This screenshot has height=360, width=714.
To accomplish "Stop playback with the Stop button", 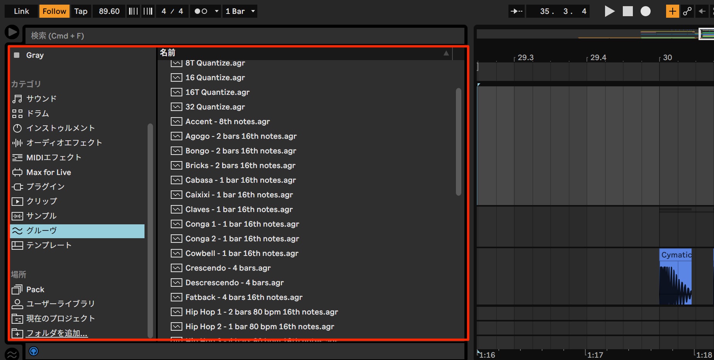I will [x=628, y=11].
